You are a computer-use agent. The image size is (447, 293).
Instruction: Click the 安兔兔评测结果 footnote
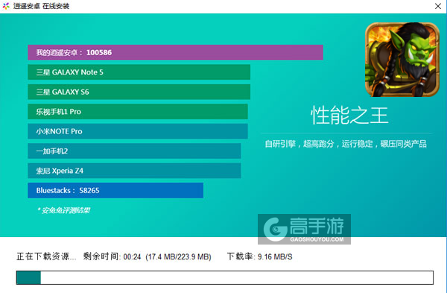point(63,210)
